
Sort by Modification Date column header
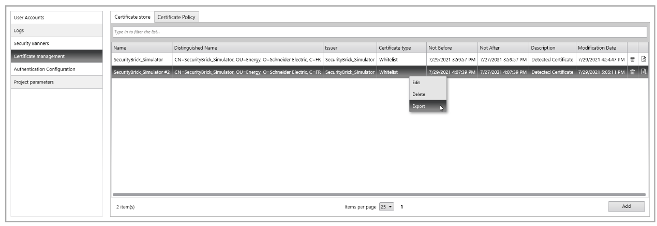[x=600, y=48]
